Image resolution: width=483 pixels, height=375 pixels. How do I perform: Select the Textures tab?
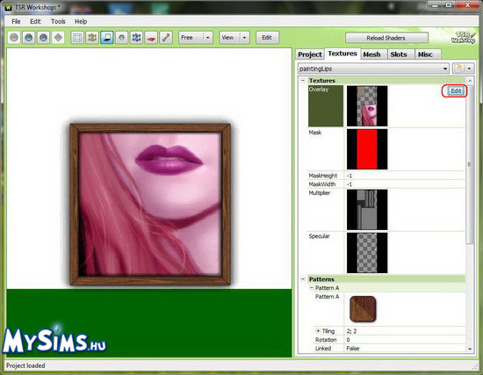342,54
